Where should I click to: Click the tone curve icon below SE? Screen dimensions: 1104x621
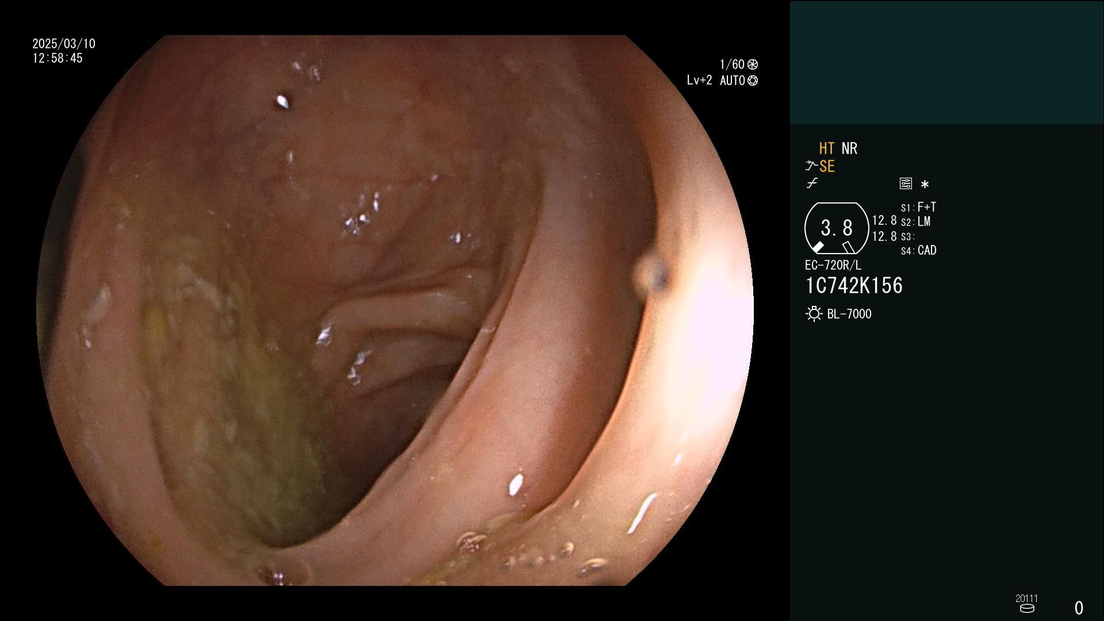[812, 183]
